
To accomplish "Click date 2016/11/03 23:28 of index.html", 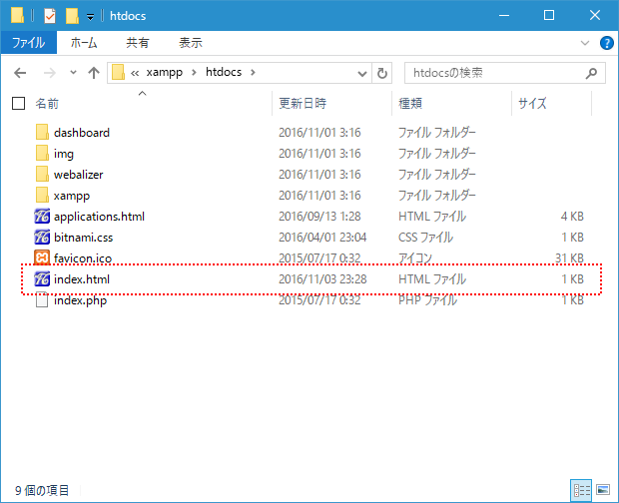I will click(322, 279).
